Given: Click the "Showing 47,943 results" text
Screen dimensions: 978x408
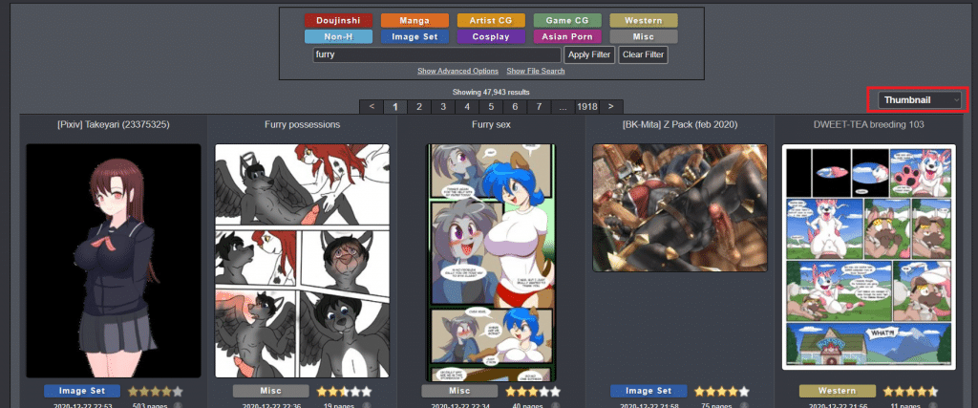Looking at the screenshot, I should coord(491,92).
